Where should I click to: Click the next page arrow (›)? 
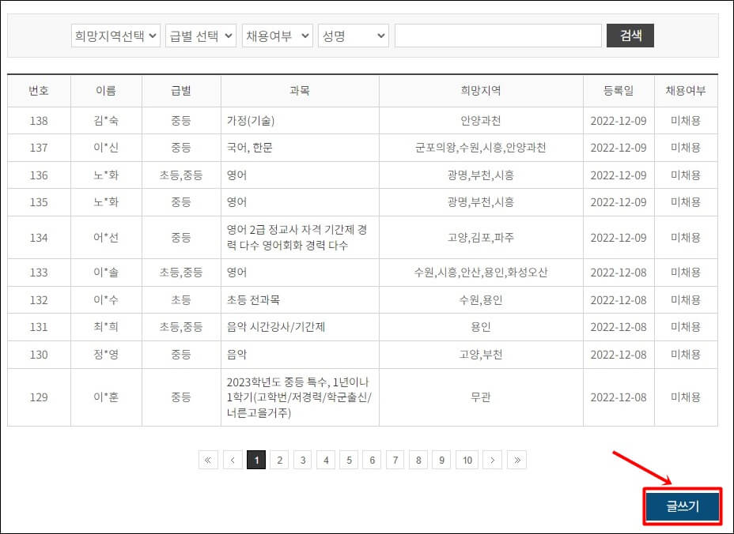pyautogui.click(x=493, y=459)
